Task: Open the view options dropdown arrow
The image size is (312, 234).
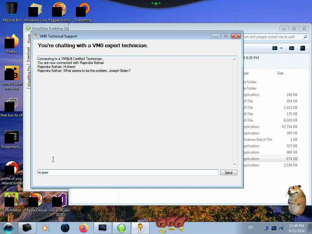Action: pyautogui.click(x=281, y=48)
